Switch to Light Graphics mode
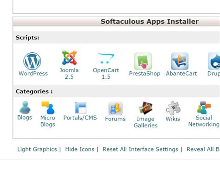 (x=37, y=149)
